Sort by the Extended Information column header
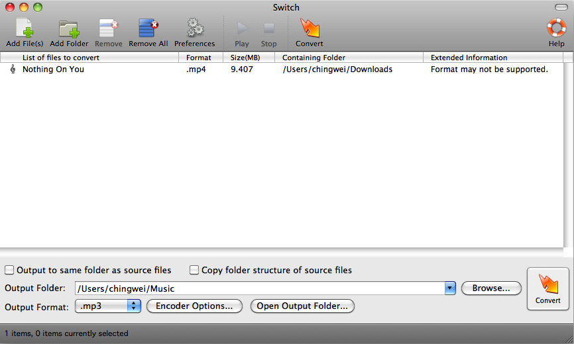The image size is (574, 344). pyautogui.click(x=493, y=58)
